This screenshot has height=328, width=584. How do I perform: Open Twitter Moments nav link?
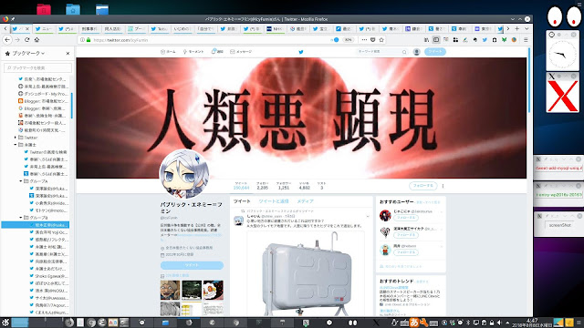tap(193, 52)
